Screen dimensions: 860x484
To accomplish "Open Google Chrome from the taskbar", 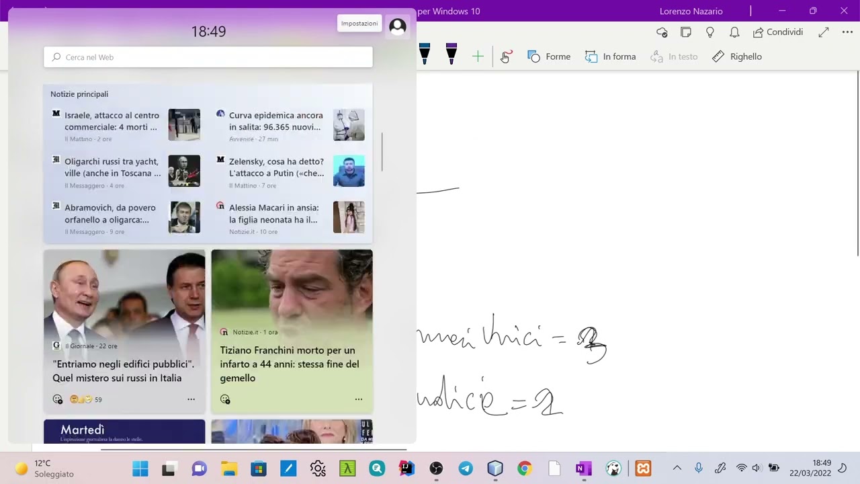I will (x=525, y=469).
